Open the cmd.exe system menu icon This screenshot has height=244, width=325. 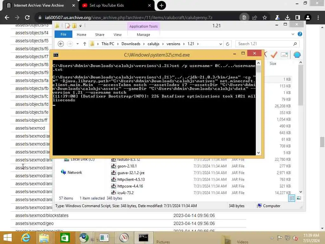click(56, 55)
